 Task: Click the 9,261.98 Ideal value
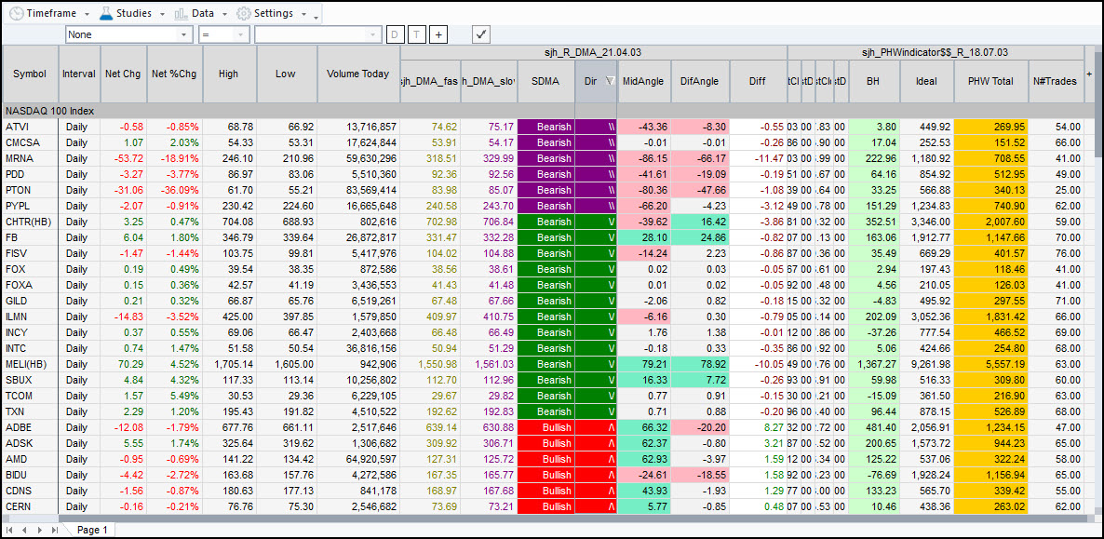pos(932,364)
